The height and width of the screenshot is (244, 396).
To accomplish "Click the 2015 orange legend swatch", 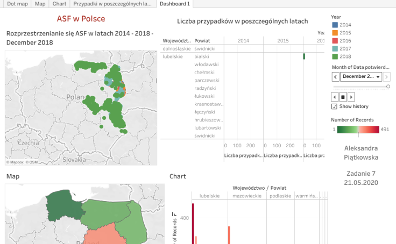I will 335,33.
